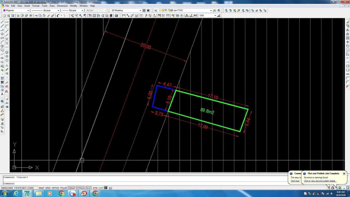Toggle ORTHO mode in status bar

[x=55, y=188]
